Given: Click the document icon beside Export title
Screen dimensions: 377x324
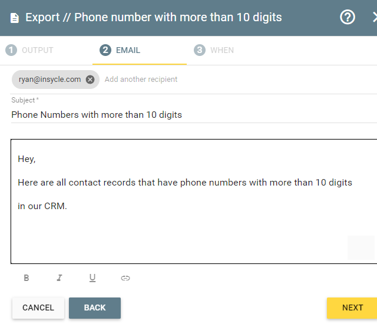Looking at the screenshot, I should [14, 18].
